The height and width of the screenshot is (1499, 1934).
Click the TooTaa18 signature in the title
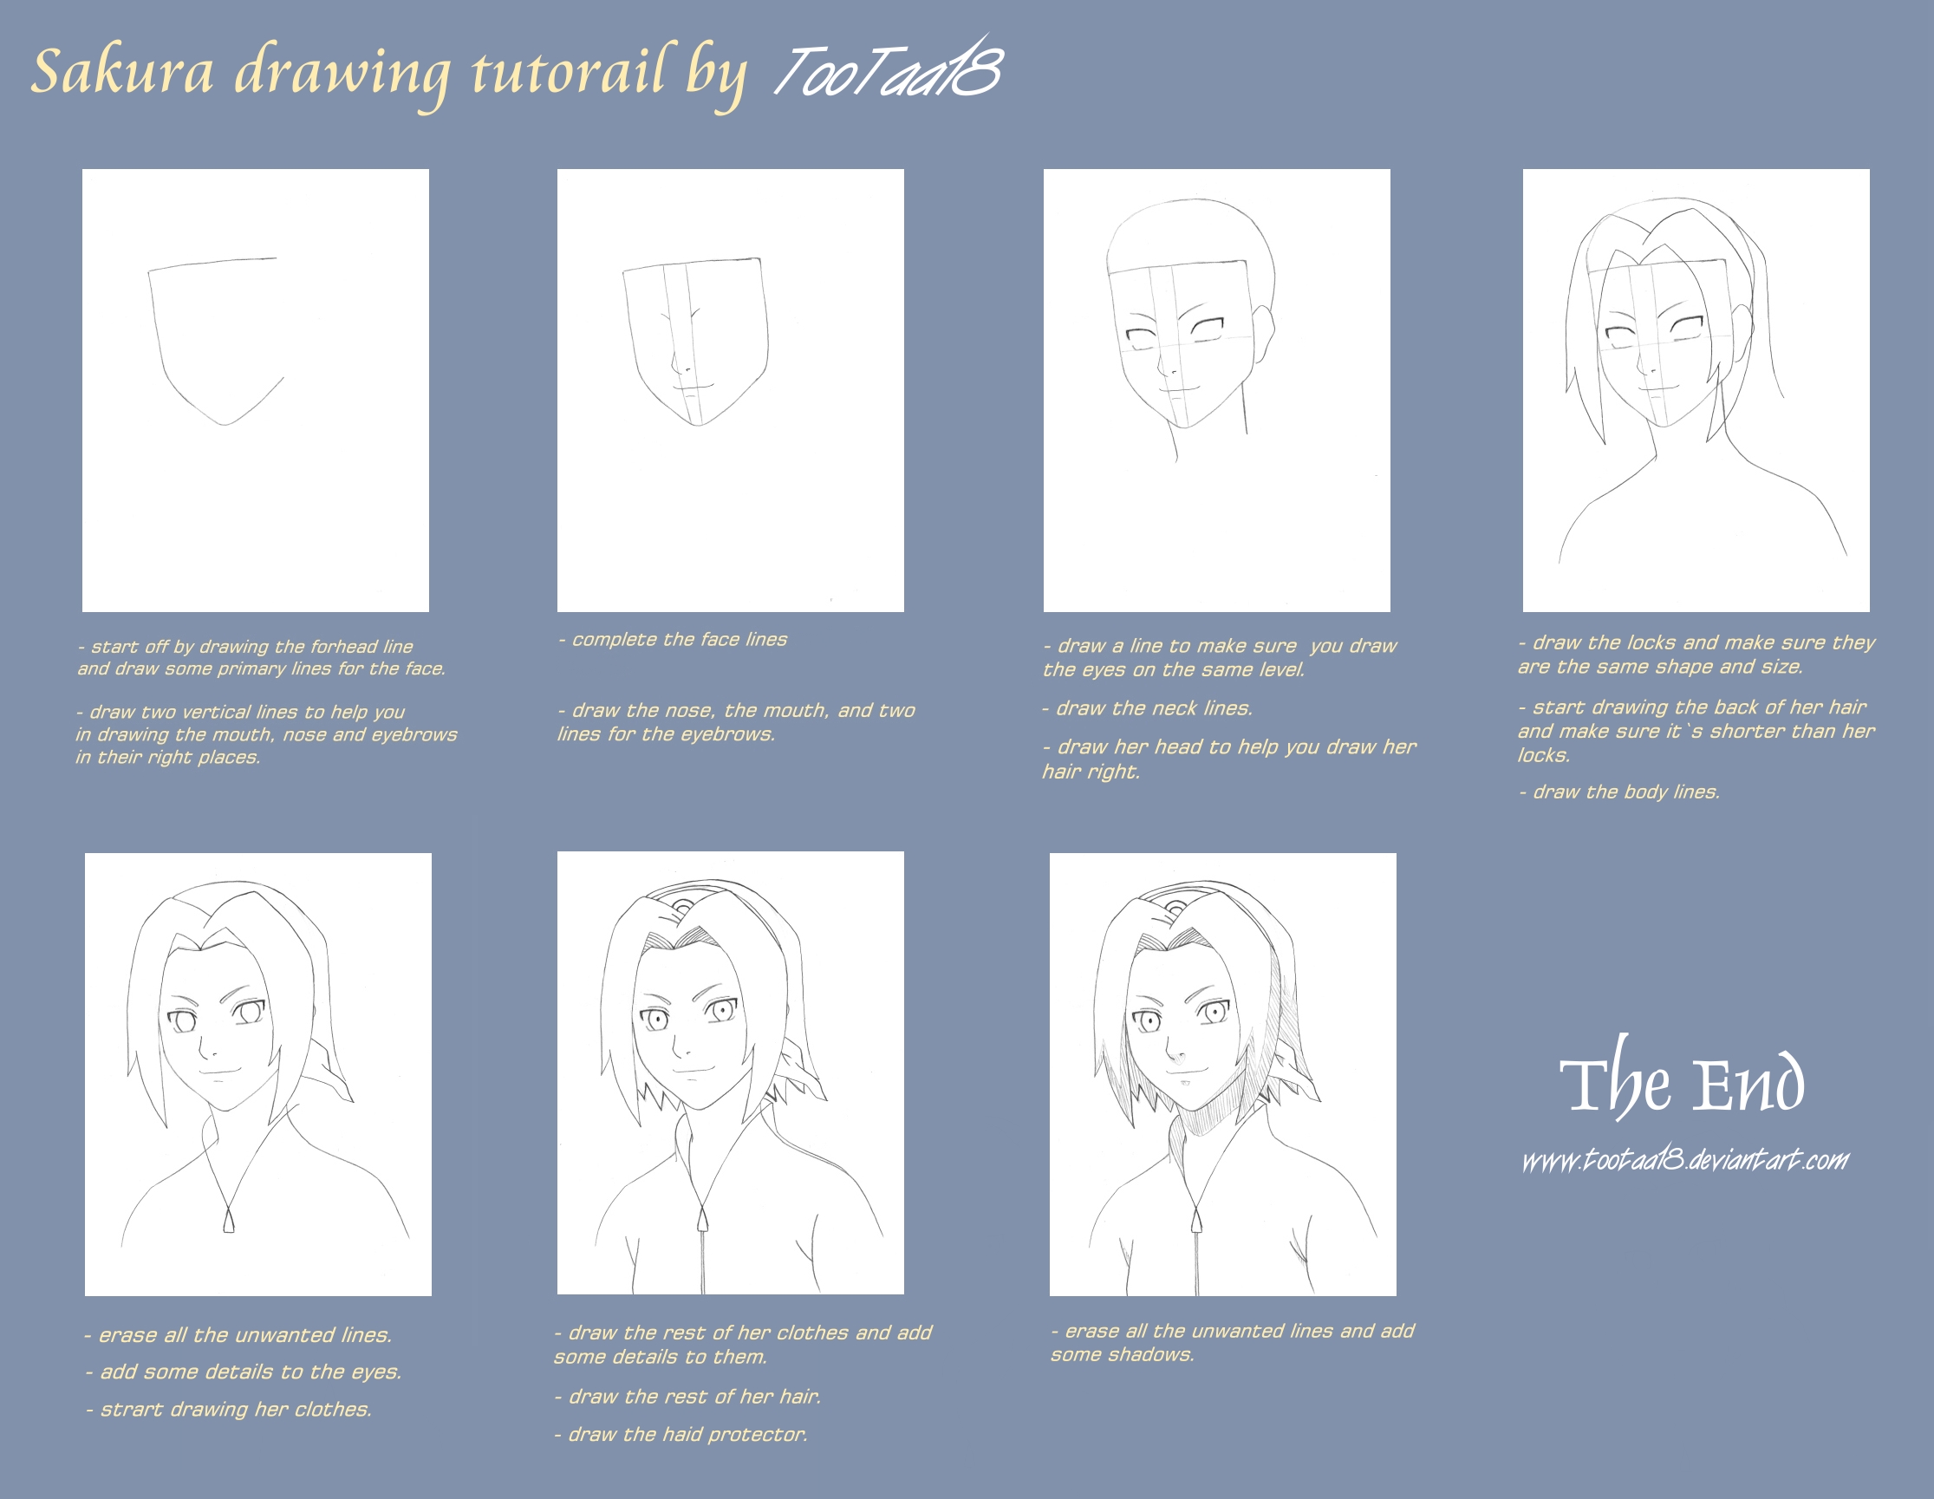888,68
